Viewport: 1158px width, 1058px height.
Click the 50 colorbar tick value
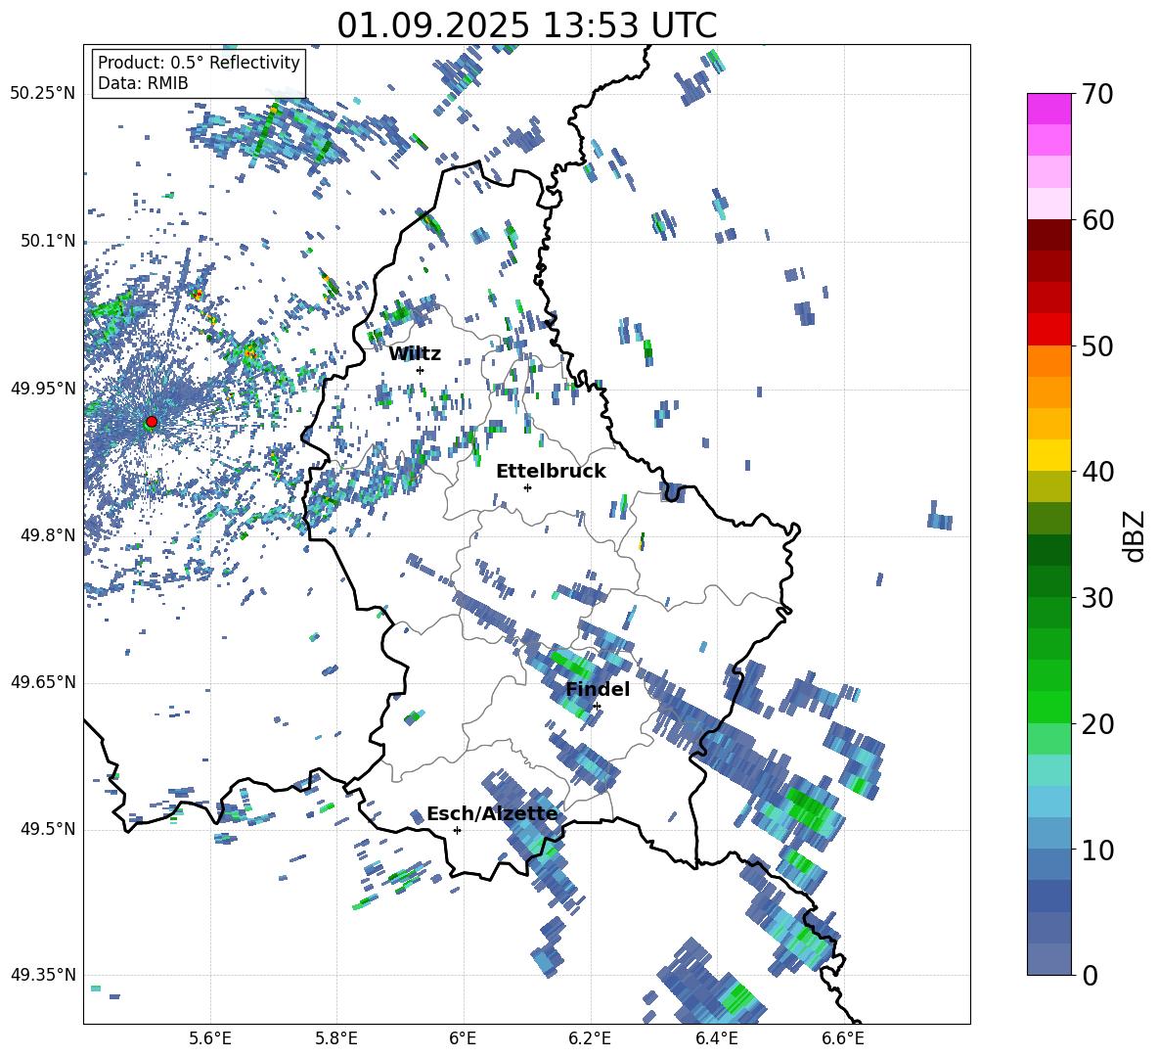1097,345
